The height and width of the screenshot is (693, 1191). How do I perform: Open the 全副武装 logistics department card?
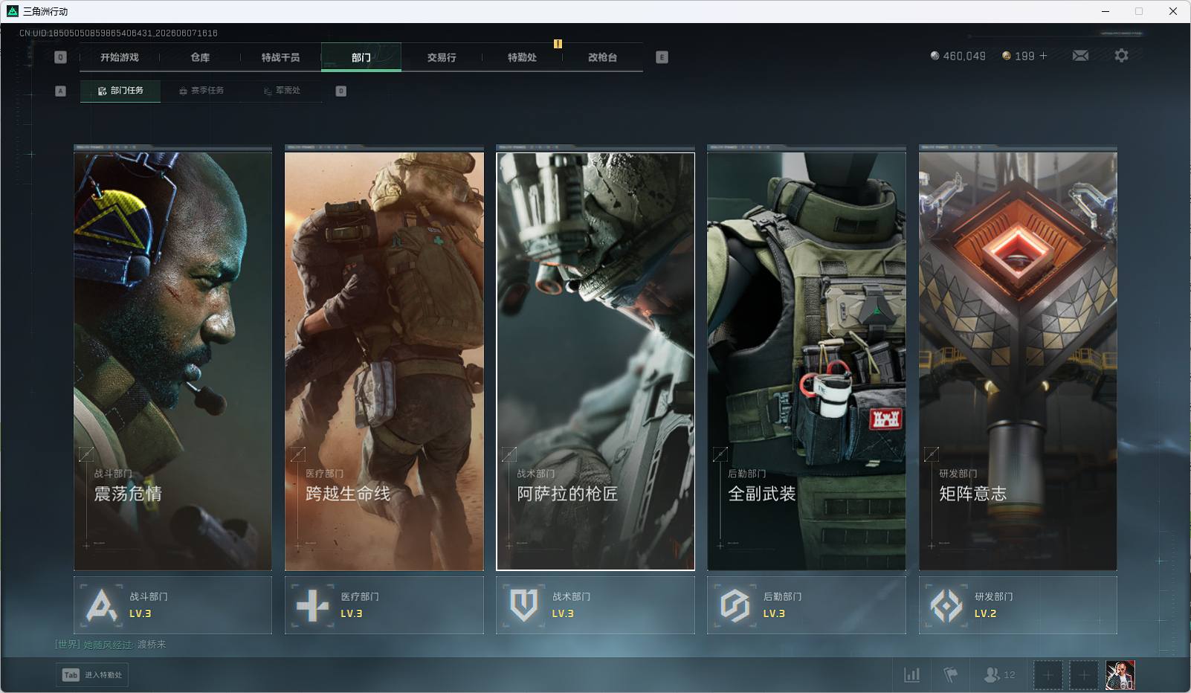tap(807, 361)
